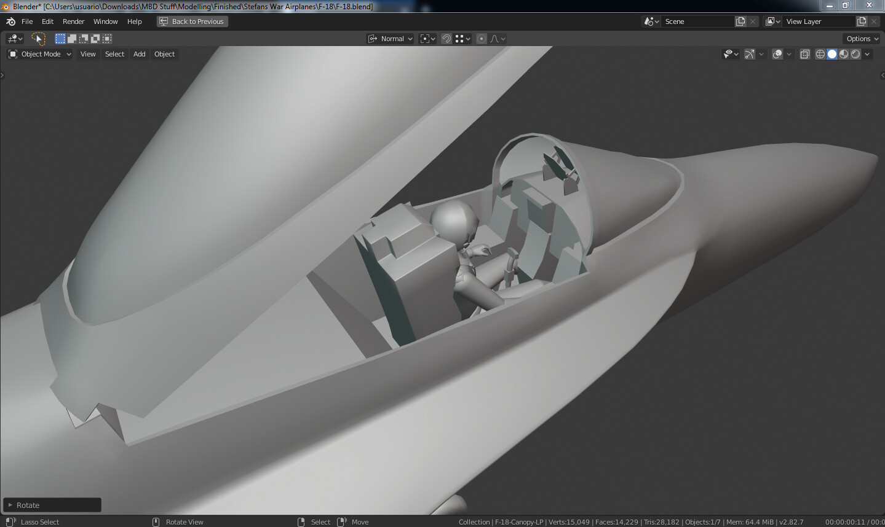Toggle viewport gizmos display

coord(749,54)
